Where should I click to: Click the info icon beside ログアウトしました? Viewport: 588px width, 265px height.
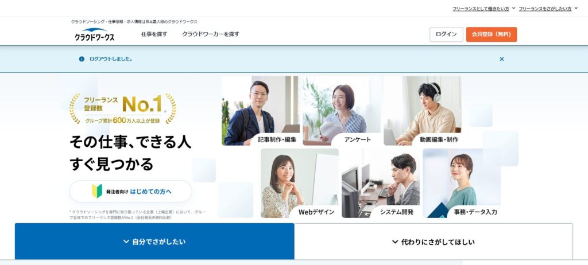point(82,59)
